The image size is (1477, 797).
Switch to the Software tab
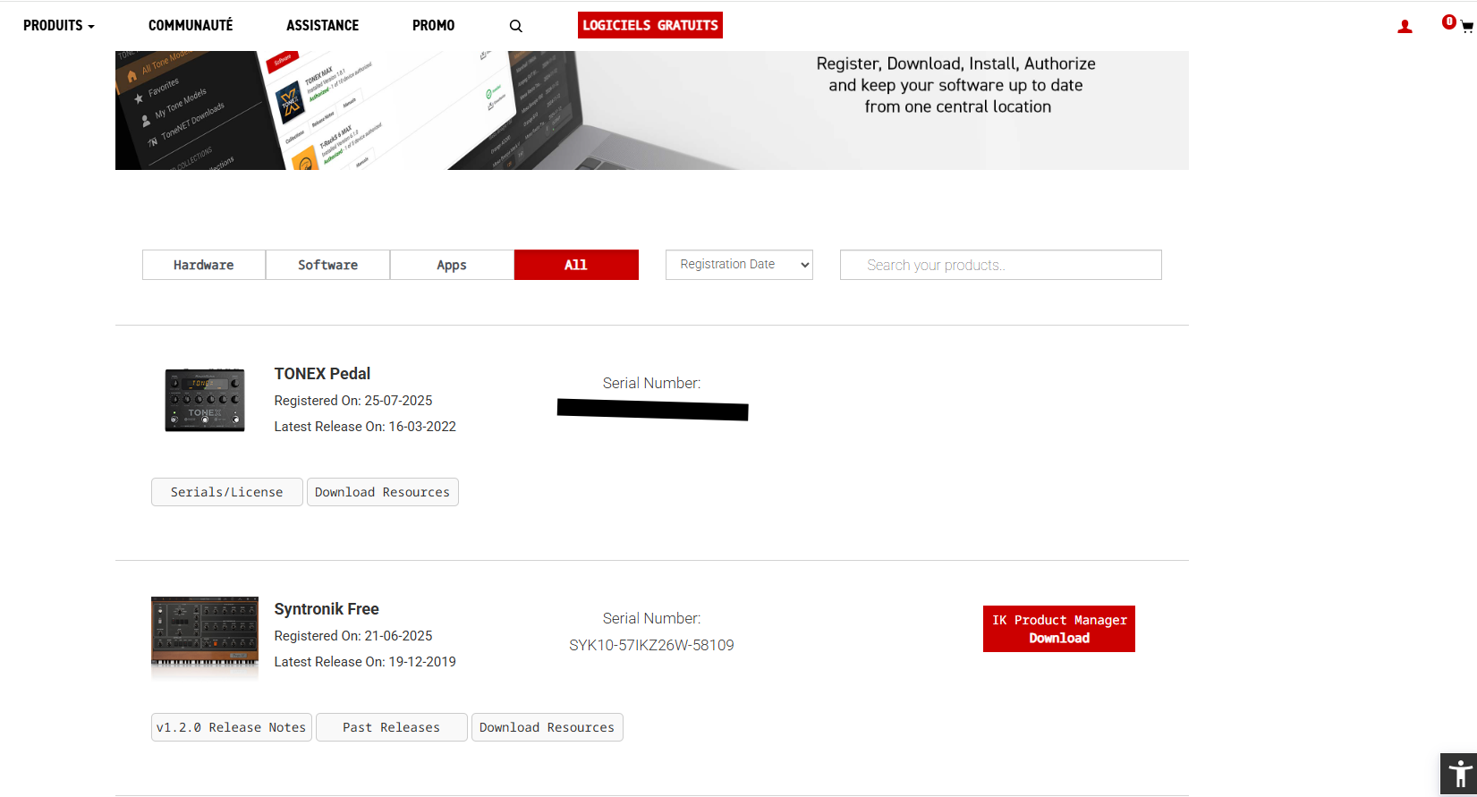click(327, 265)
